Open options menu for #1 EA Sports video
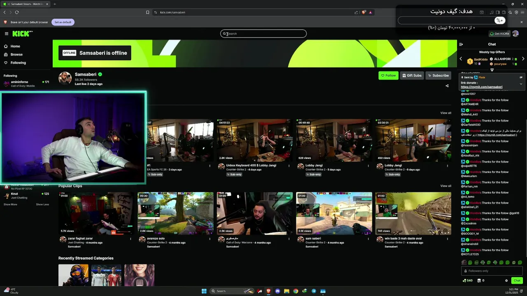 tap(210, 166)
